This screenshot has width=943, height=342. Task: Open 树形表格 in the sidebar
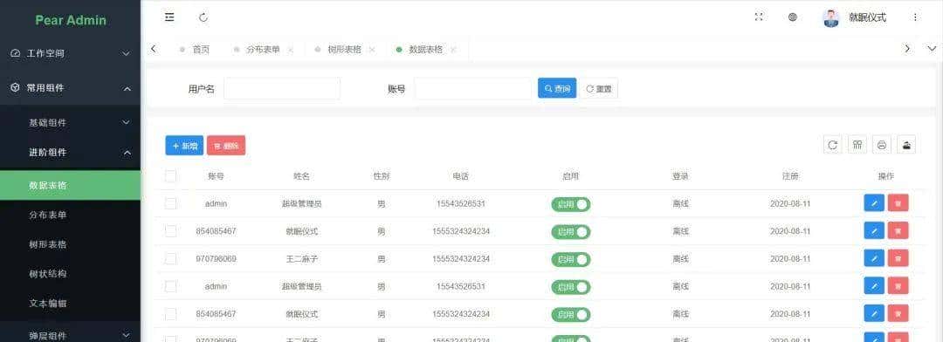coord(71,244)
